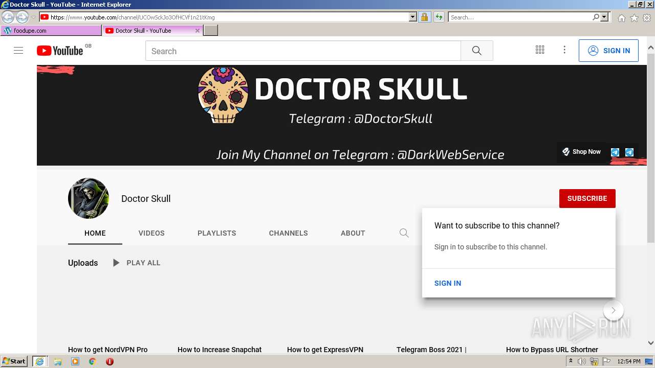The width and height of the screenshot is (655, 368).
Task: Click the page scrollbar up arrow
Action: click(x=650, y=48)
